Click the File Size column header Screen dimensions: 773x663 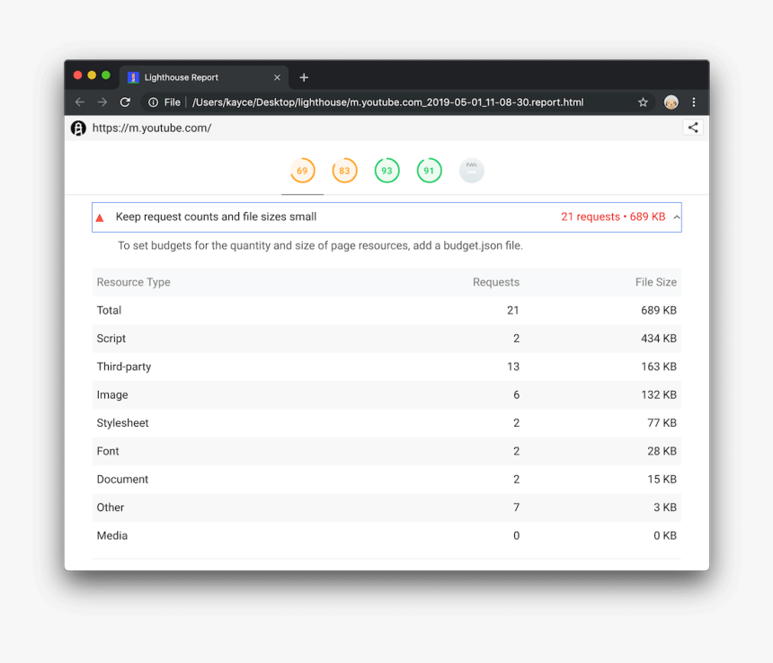pyautogui.click(x=655, y=282)
